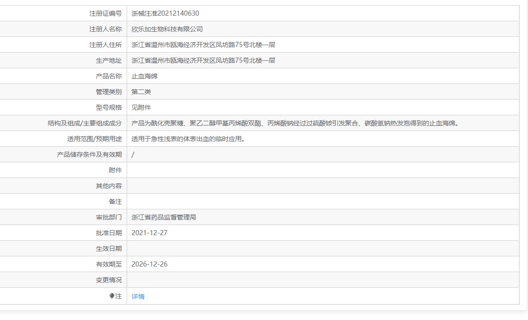
Task: Click the 有效期至 label
Action: tap(109, 264)
